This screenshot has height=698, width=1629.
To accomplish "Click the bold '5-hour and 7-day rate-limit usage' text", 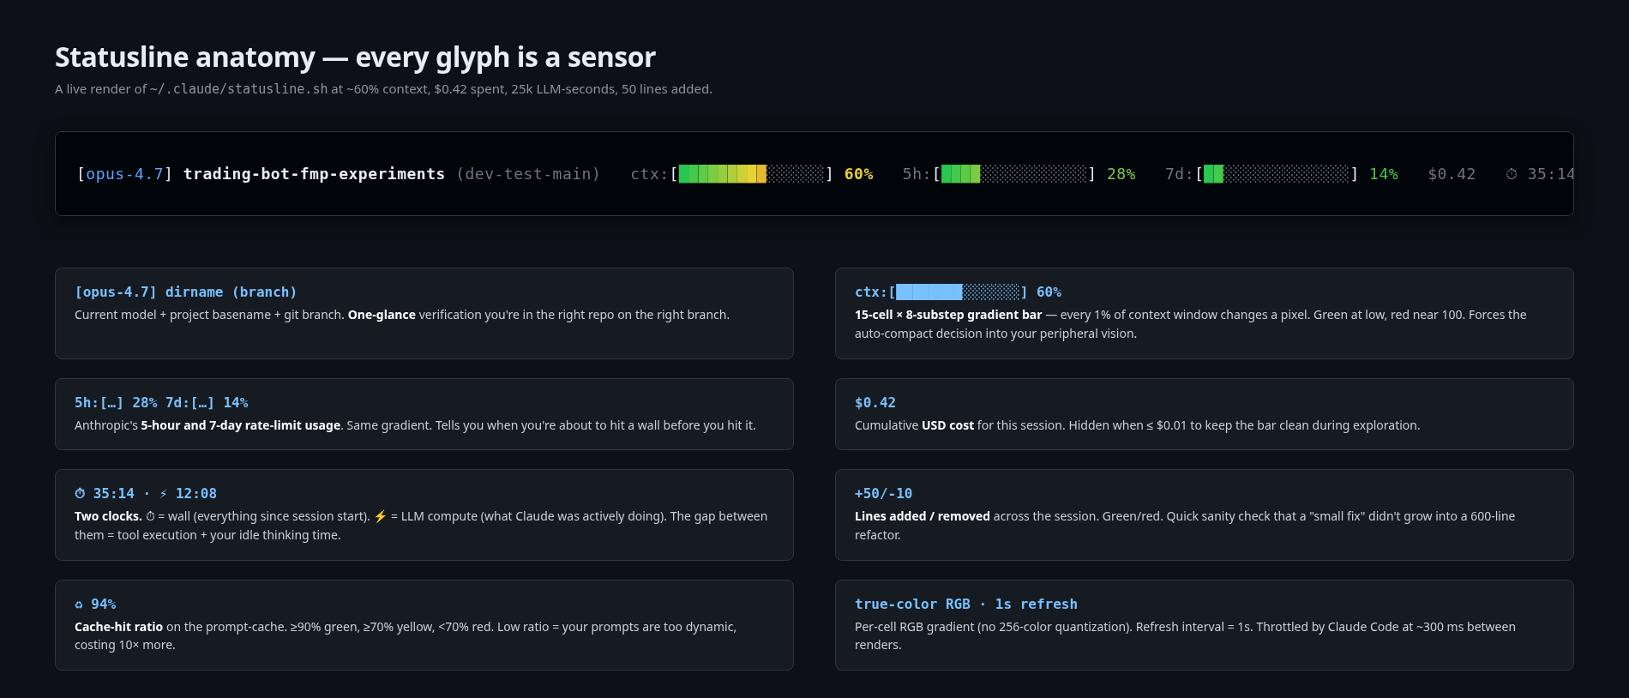I will [x=241, y=425].
